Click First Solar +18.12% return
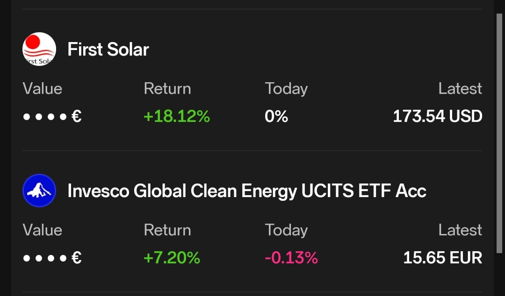 176,116
